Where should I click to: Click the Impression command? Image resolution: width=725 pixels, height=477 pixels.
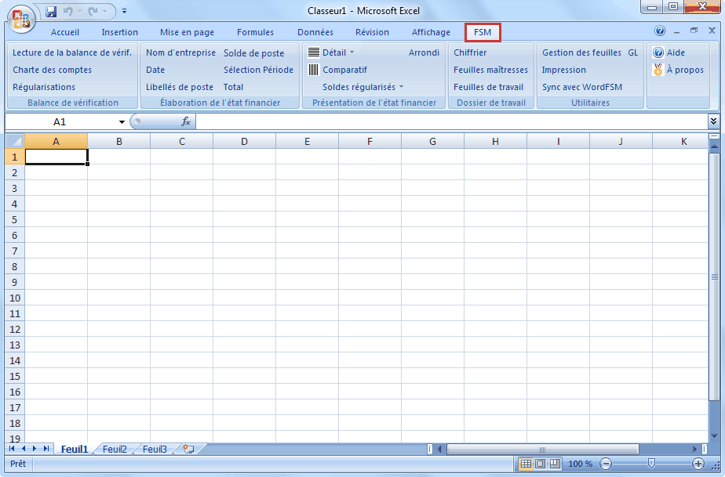coord(563,70)
